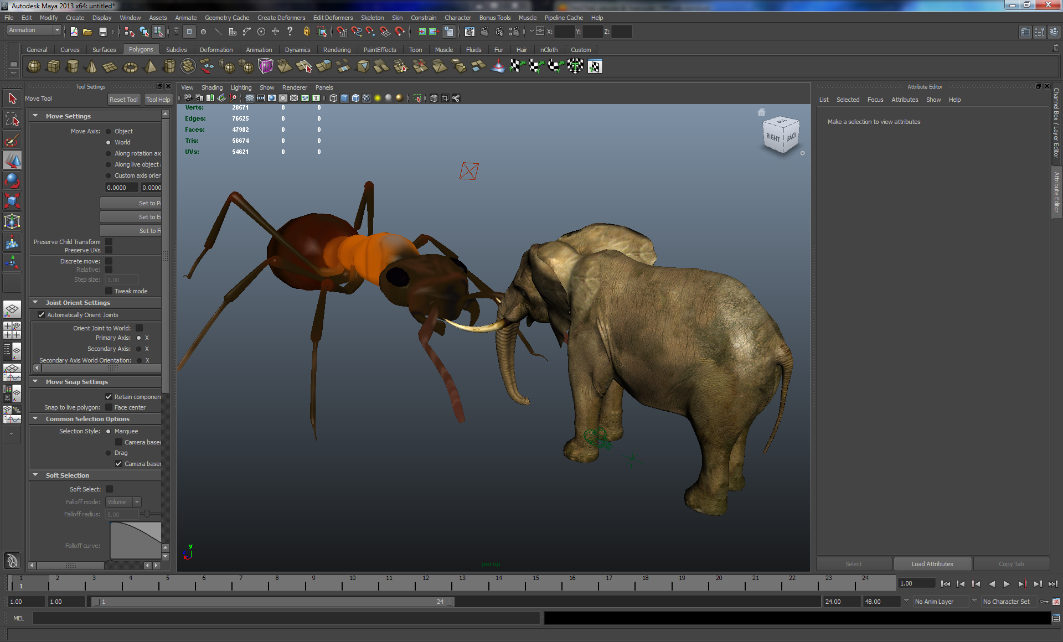Click the MEL command input field

tap(286, 618)
